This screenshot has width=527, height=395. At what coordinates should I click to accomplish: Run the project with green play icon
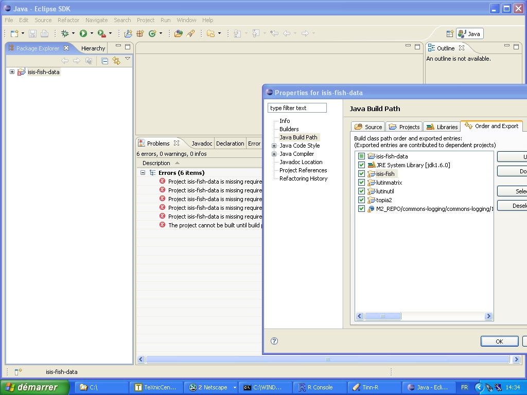(x=83, y=33)
